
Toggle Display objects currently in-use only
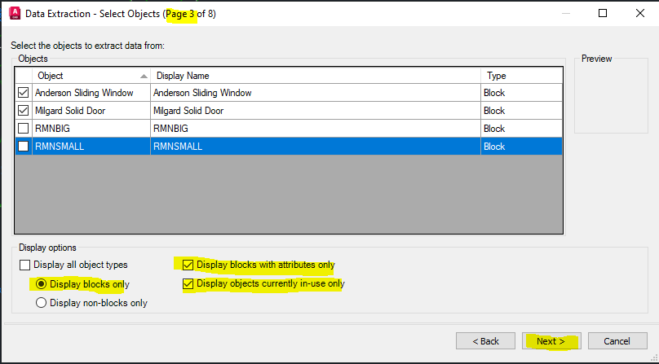pos(188,284)
